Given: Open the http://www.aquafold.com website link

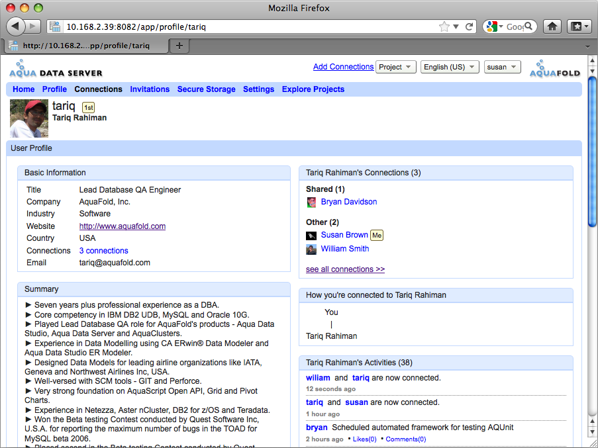Looking at the screenshot, I should (x=123, y=226).
